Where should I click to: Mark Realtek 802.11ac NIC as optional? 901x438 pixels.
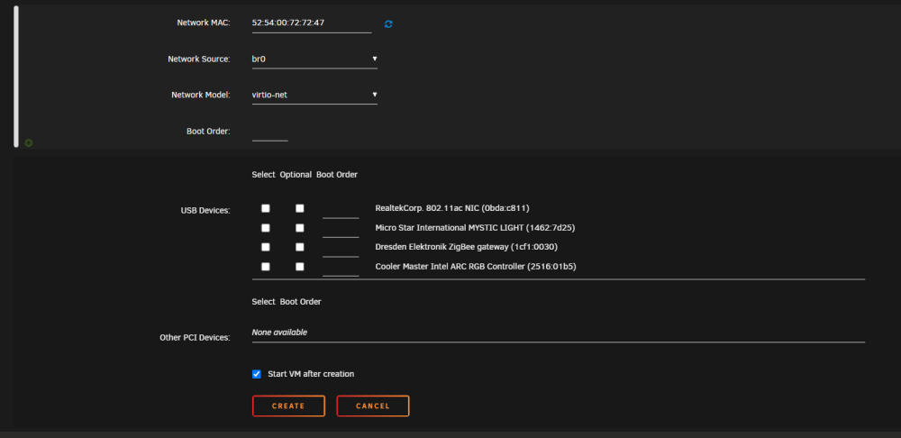point(300,209)
